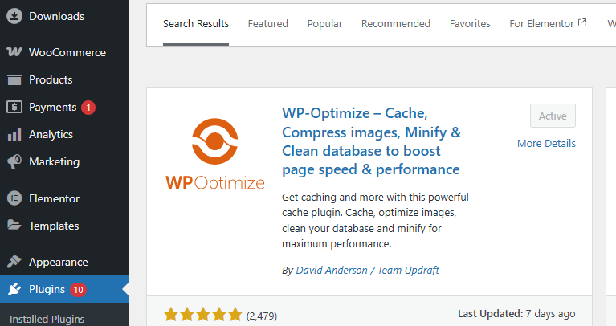Click the WP-Optimize plugin title link

click(x=371, y=141)
